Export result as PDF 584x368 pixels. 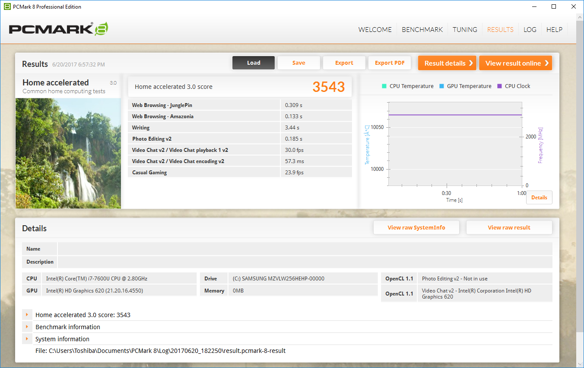pos(390,63)
